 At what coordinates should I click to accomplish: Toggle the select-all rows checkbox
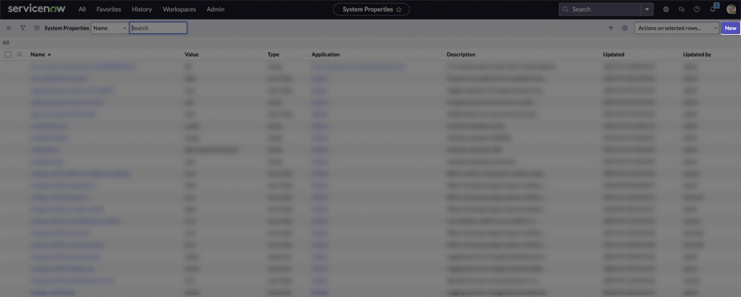click(x=8, y=54)
